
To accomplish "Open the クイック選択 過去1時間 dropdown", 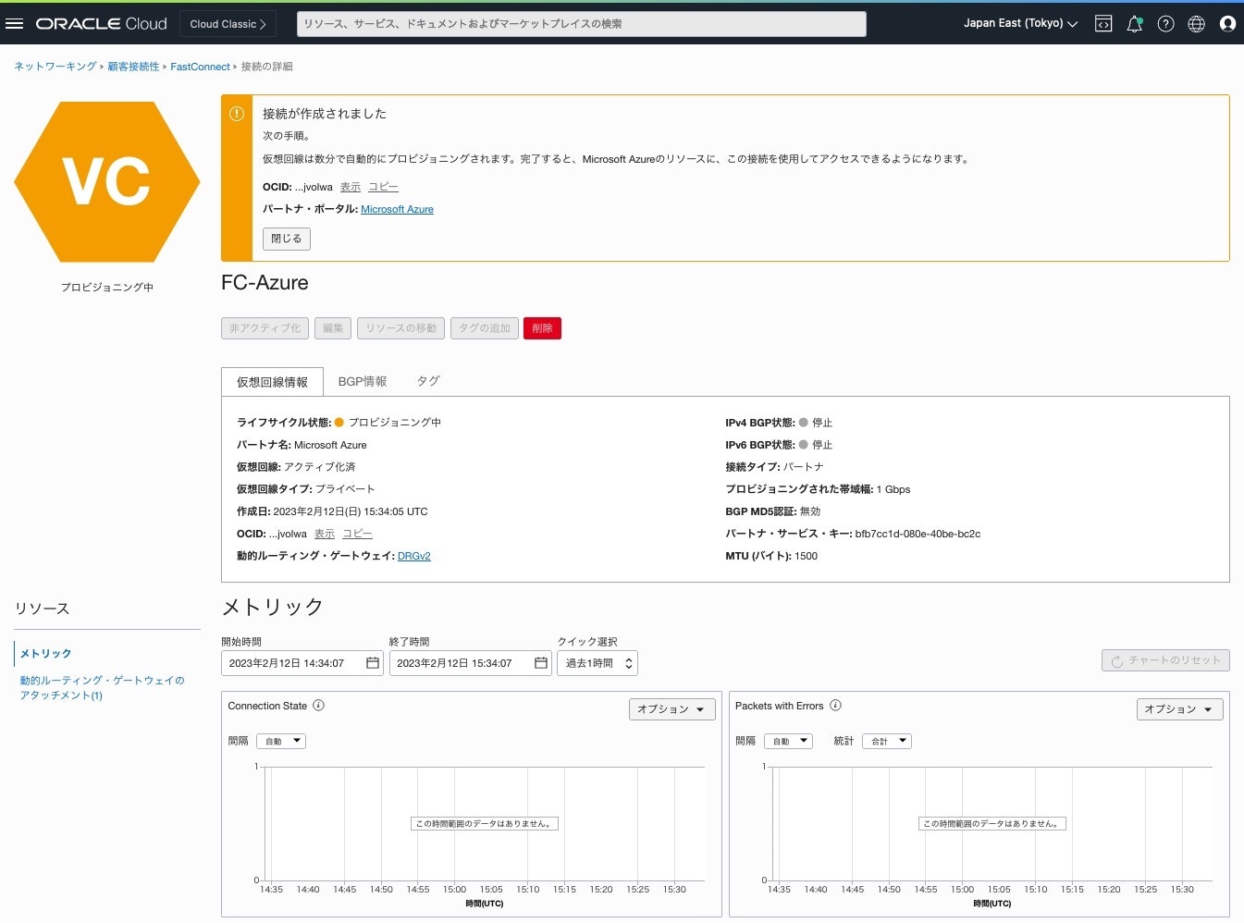I will 597,663.
